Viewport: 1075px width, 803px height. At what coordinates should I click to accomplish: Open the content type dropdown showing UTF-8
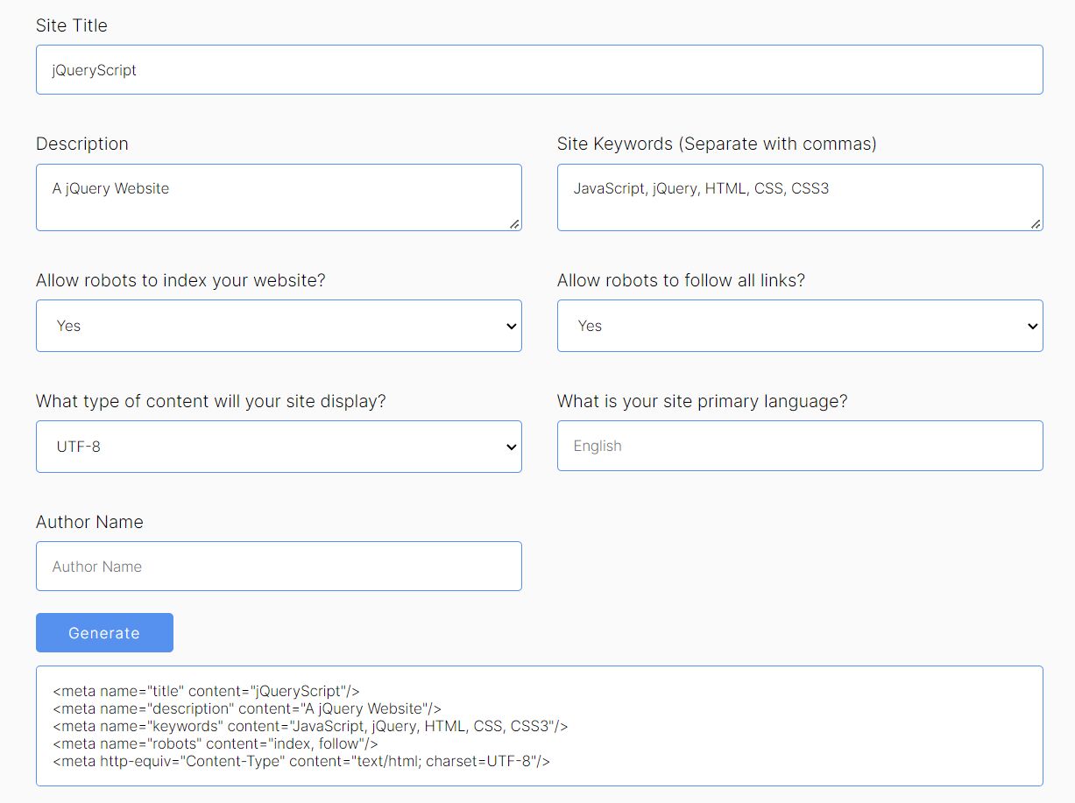click(x=278, y=446)
